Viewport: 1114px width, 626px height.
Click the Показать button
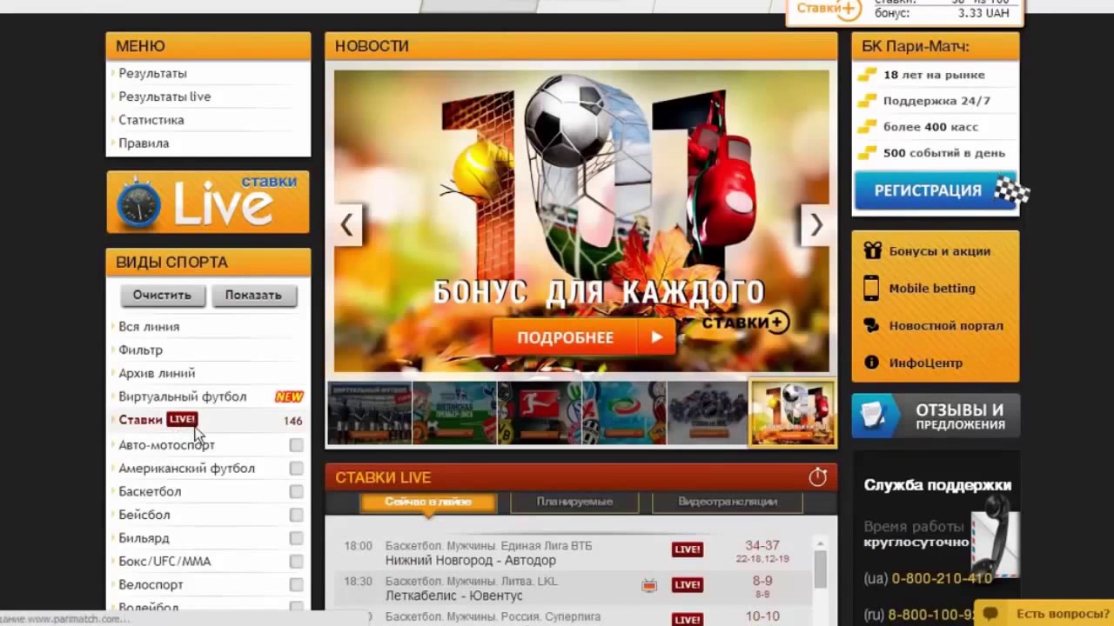[x=253, y=295]
